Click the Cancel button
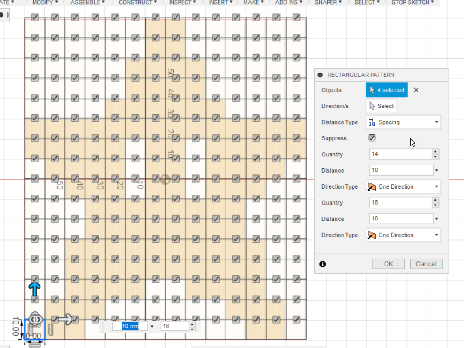This screenshot has height=348, width=464. click(x=426, y=264)
